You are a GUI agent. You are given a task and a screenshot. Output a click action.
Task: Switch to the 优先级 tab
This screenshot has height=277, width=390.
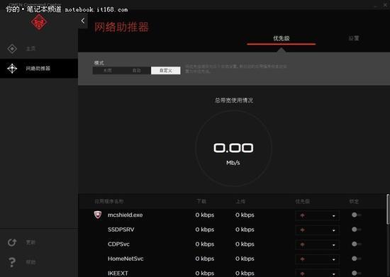(282, 38)
